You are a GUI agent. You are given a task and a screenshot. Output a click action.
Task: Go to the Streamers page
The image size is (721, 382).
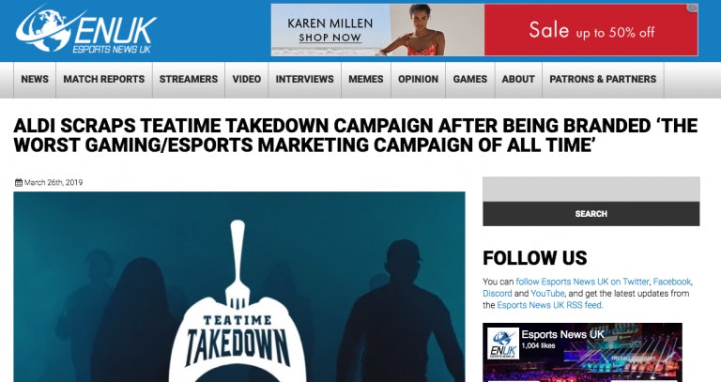click(x=189, y=80)
